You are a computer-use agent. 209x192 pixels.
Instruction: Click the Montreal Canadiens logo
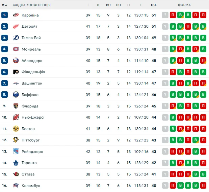(x=16, y=49)
